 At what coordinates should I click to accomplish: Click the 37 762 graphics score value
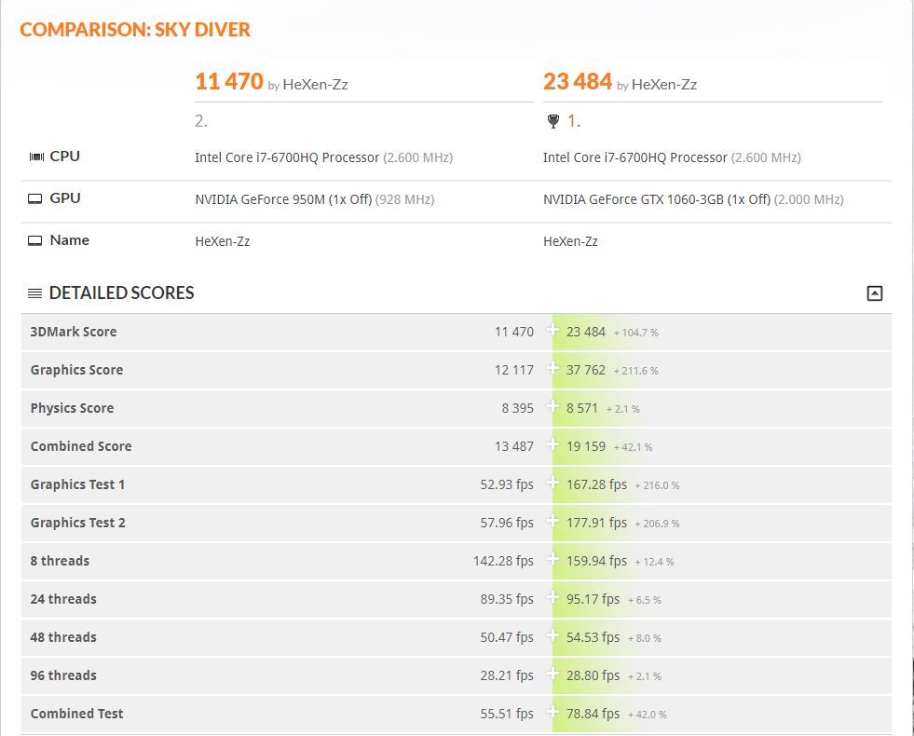click(x=586, y=370)
